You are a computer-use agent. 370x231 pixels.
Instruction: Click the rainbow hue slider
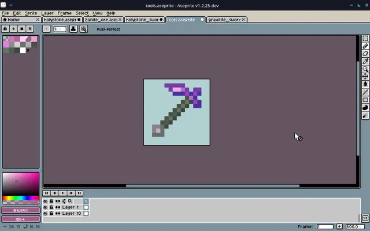(21, 198)
